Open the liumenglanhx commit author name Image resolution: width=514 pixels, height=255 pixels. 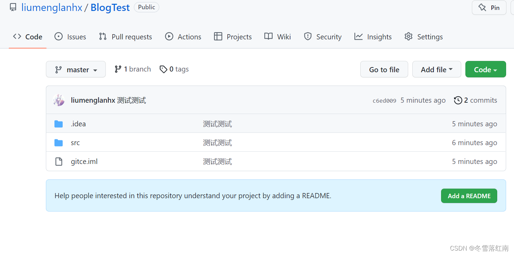click(93, 100)
